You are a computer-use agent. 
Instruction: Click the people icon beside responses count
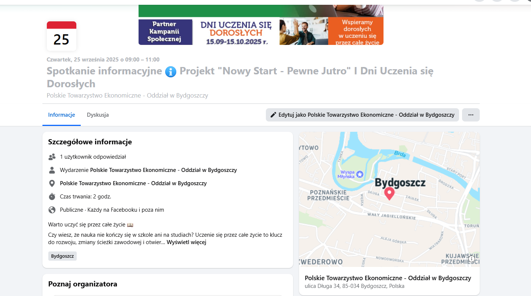tap(52, 157)
